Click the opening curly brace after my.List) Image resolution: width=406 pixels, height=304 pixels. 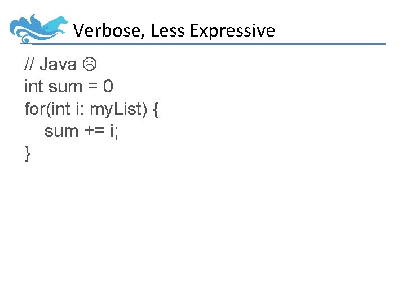(156, 109)
